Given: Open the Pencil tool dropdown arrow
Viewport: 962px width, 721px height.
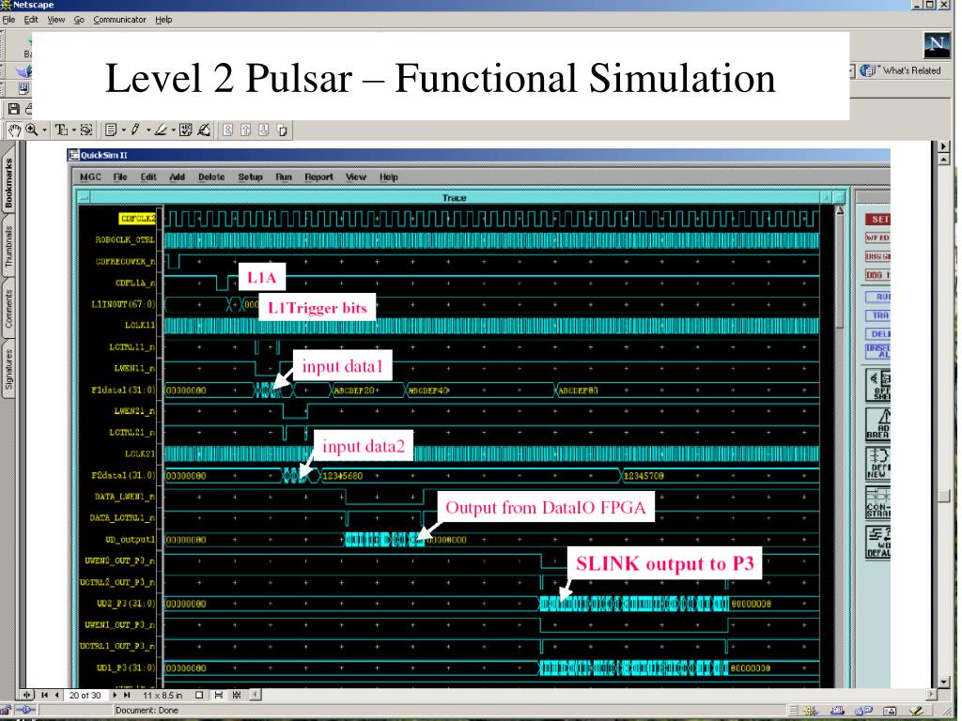Looking at the screenshot, I should click(x=147, y=130).
